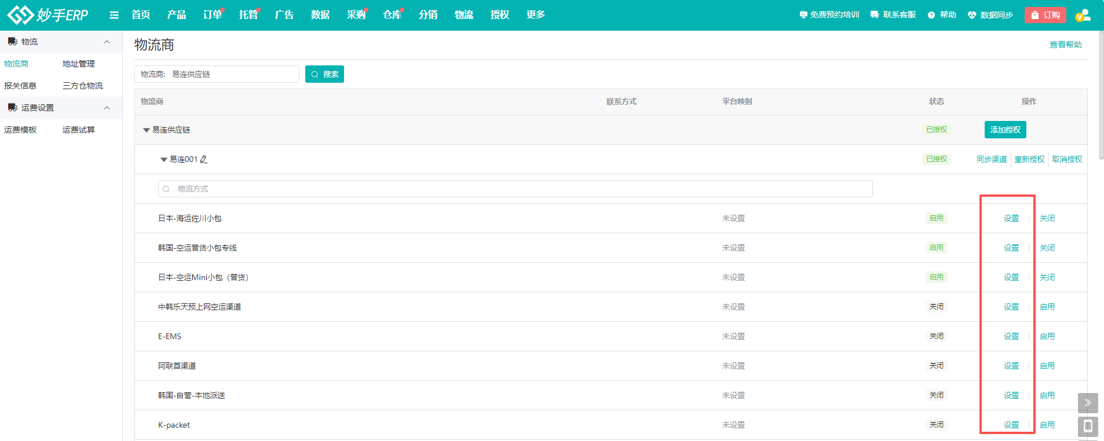Click the 物流方式 search input field
This screenshot has width=1104, height=441.
[x=516, y=189]
